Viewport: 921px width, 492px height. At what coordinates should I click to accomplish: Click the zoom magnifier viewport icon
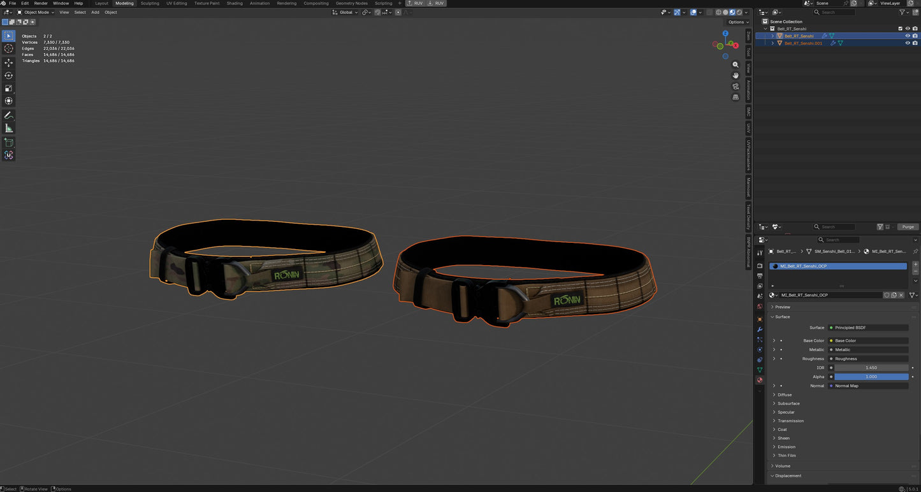pos(736,65)
